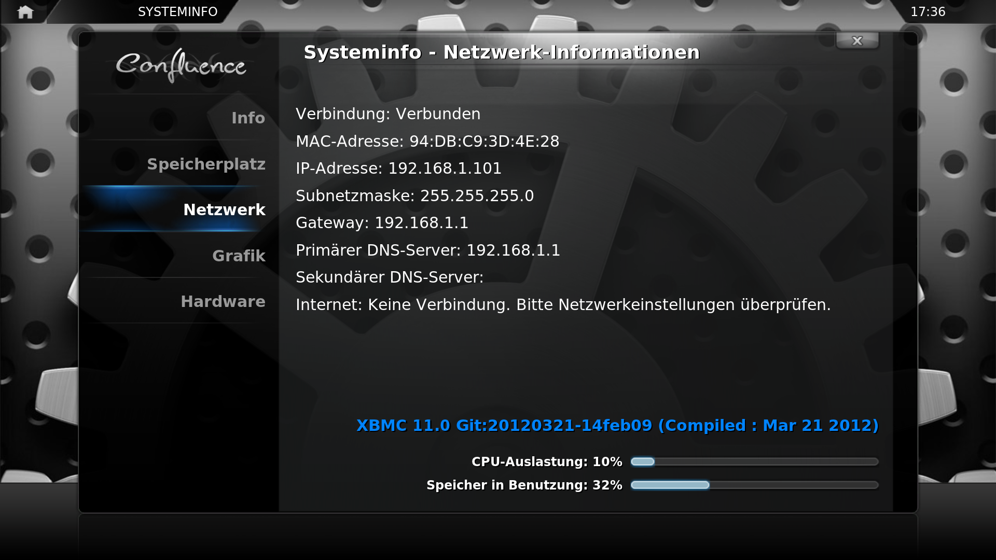Click the CPU-Auslastung progress bar
This screenshot has width=996, height=560.
[754, 462]
